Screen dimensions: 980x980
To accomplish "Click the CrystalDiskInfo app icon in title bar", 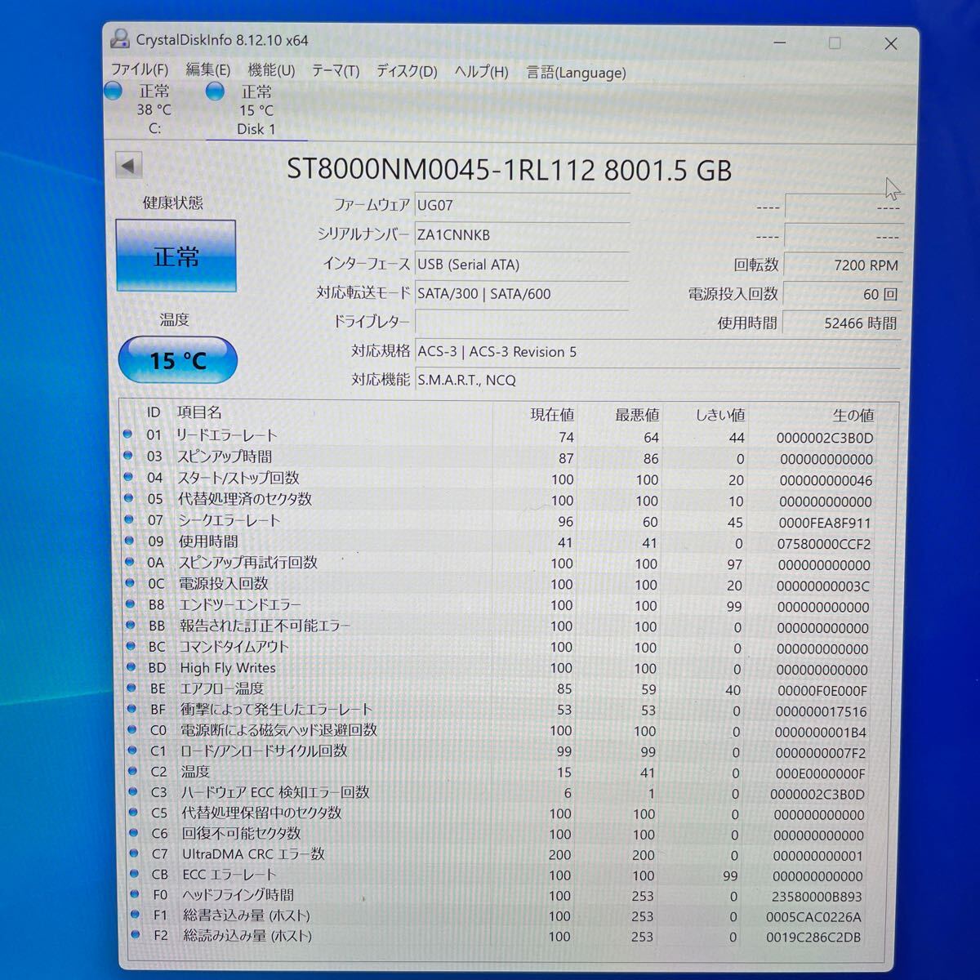I will 120,39.
